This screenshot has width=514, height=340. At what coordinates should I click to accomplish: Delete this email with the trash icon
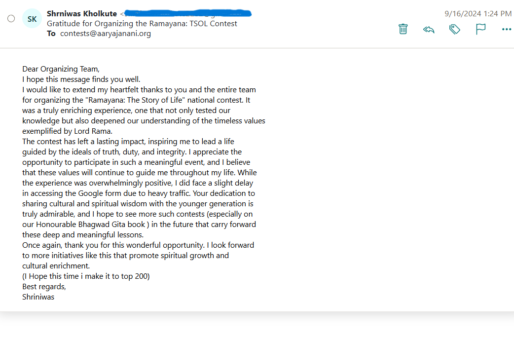tap(403, 29)
